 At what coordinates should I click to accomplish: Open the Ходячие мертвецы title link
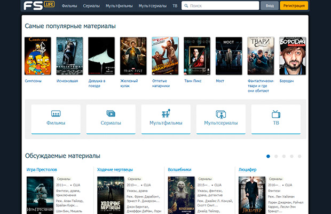(x=115, y=170)
